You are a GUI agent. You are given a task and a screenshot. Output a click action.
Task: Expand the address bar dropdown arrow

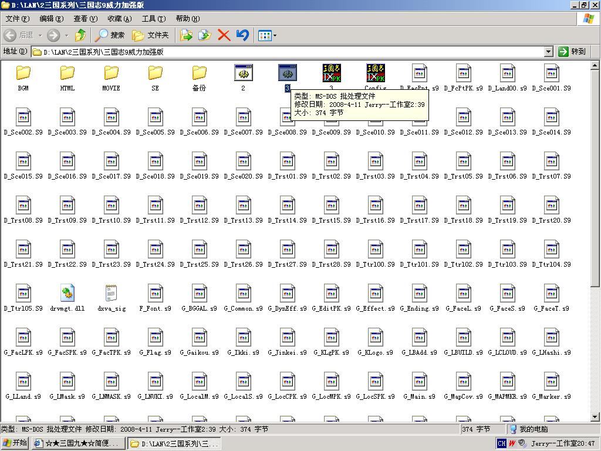click(548, 52)
